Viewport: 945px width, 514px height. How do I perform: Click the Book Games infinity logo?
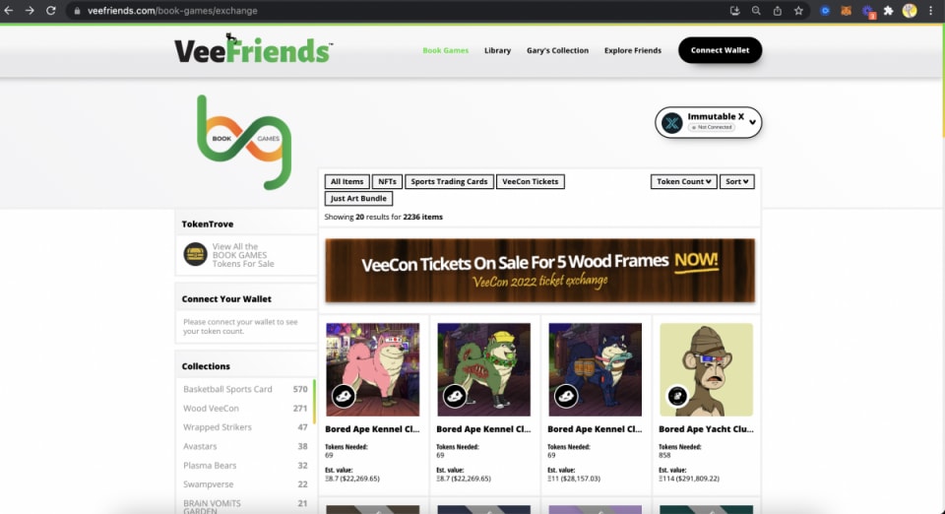point(244,142)
